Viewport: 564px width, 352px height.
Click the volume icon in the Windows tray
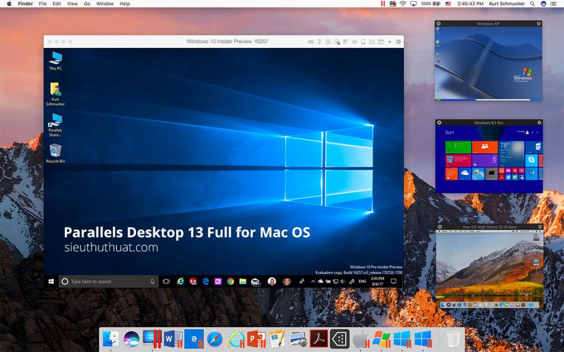click(343, 282)
